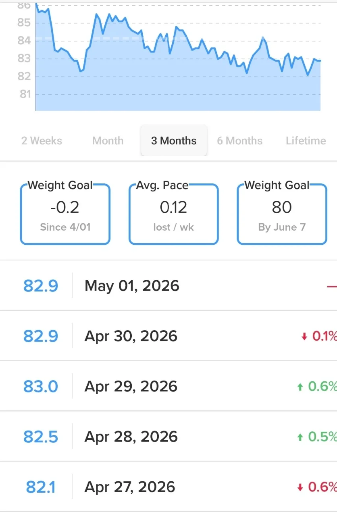This screenshot has width=337, height=512.
Task: Switch to the 6 Months tab
Action: pyautogui.click(x=240, y=141)
